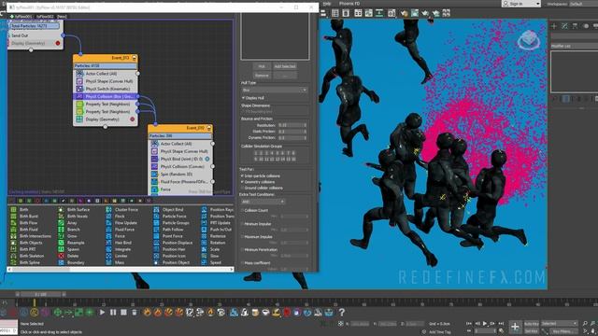Switch to the tyFlow002 tab

click(45, 17)
